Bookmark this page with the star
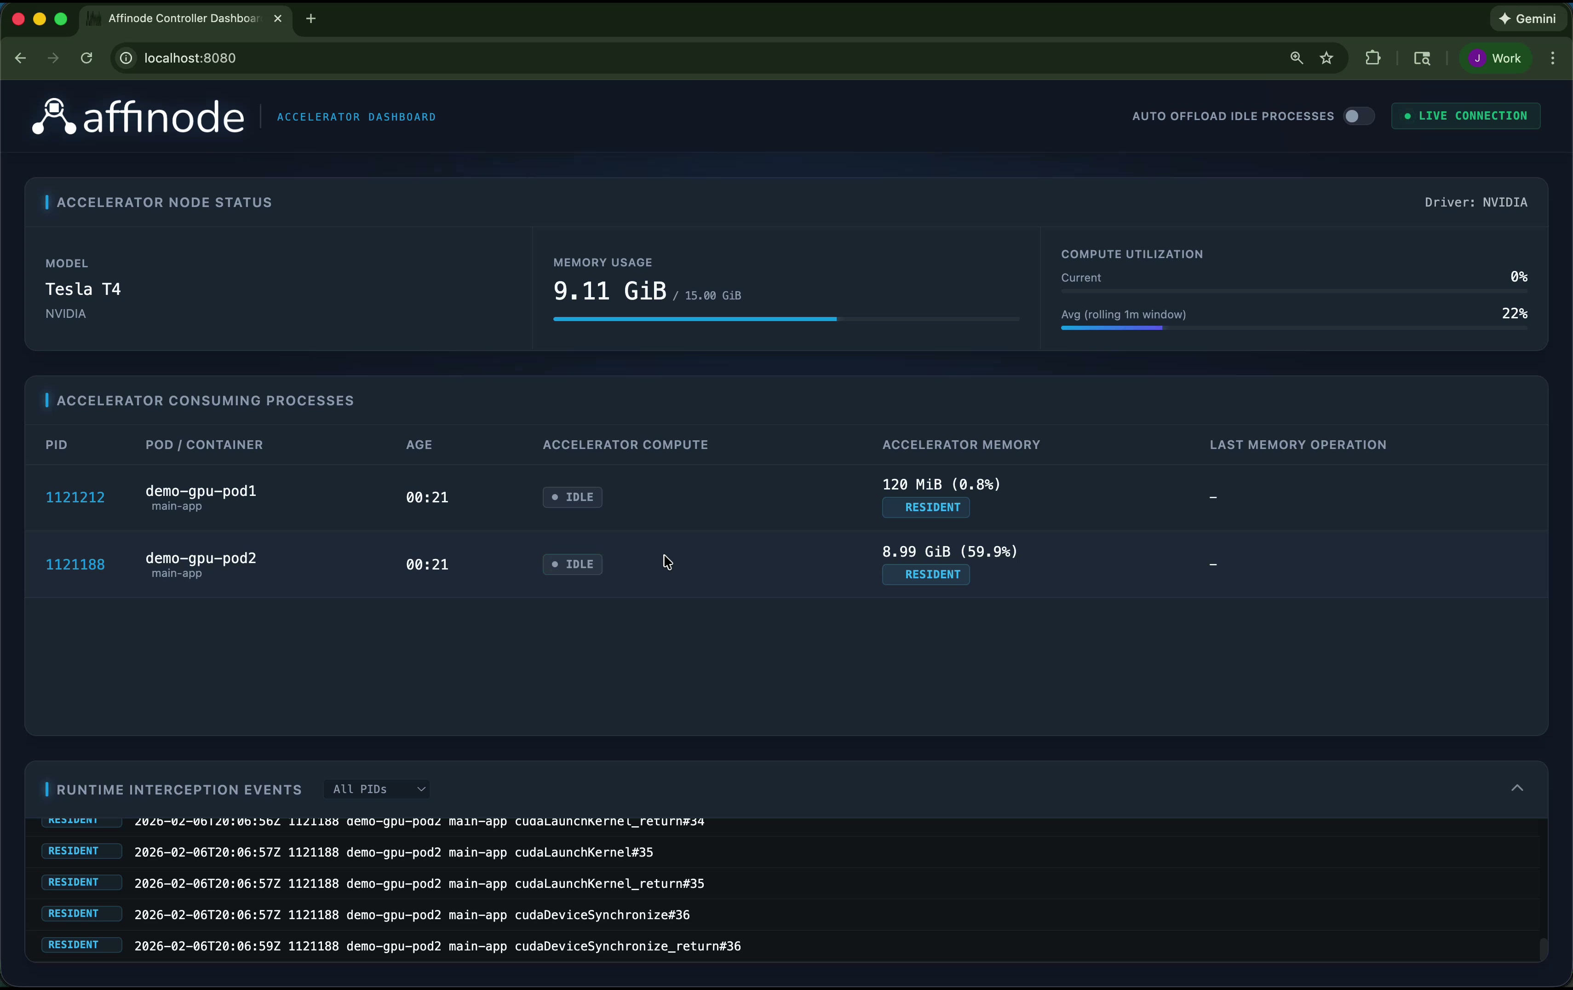Image resolution: width=1573 pixels, height=990 pixels. click(x=1326, y=58)
